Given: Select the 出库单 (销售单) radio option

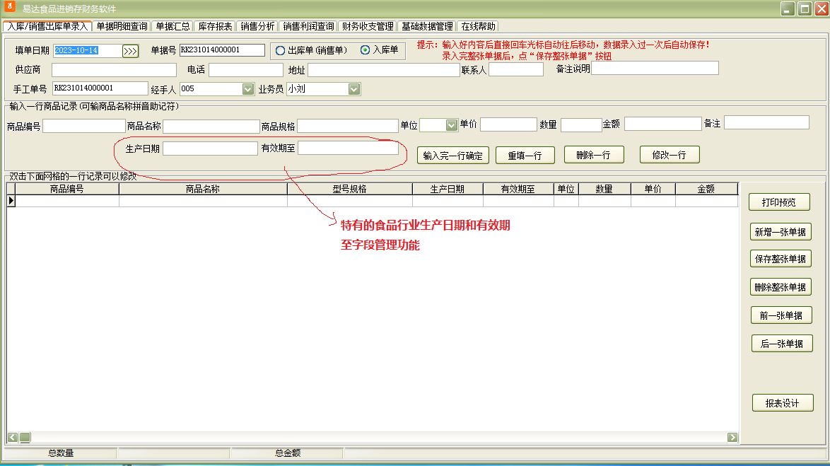Looking at the screenshot, I should [x=281, y=50].
